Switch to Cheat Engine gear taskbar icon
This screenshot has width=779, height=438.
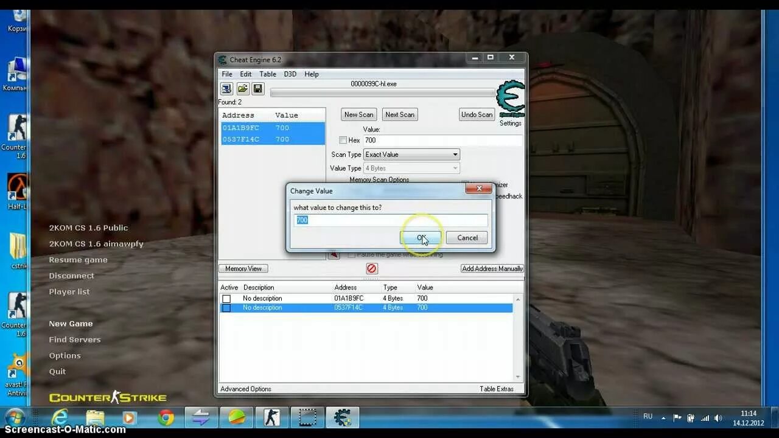coord(343,417)
